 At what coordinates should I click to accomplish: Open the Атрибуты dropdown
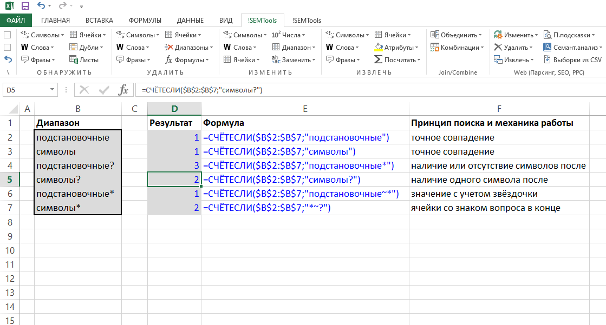[396, 47]
